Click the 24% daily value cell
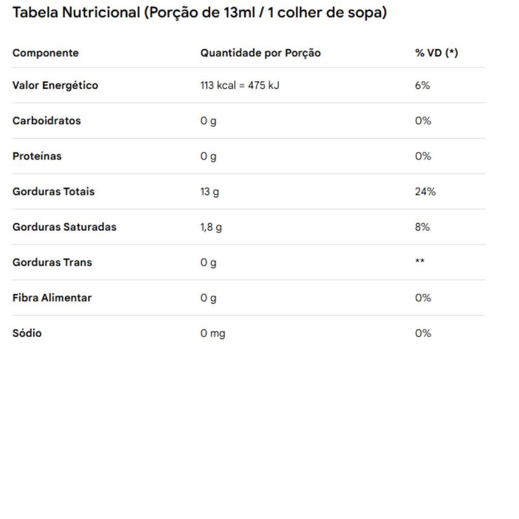The height and width of the screenshot is (519, 519). 426,191
